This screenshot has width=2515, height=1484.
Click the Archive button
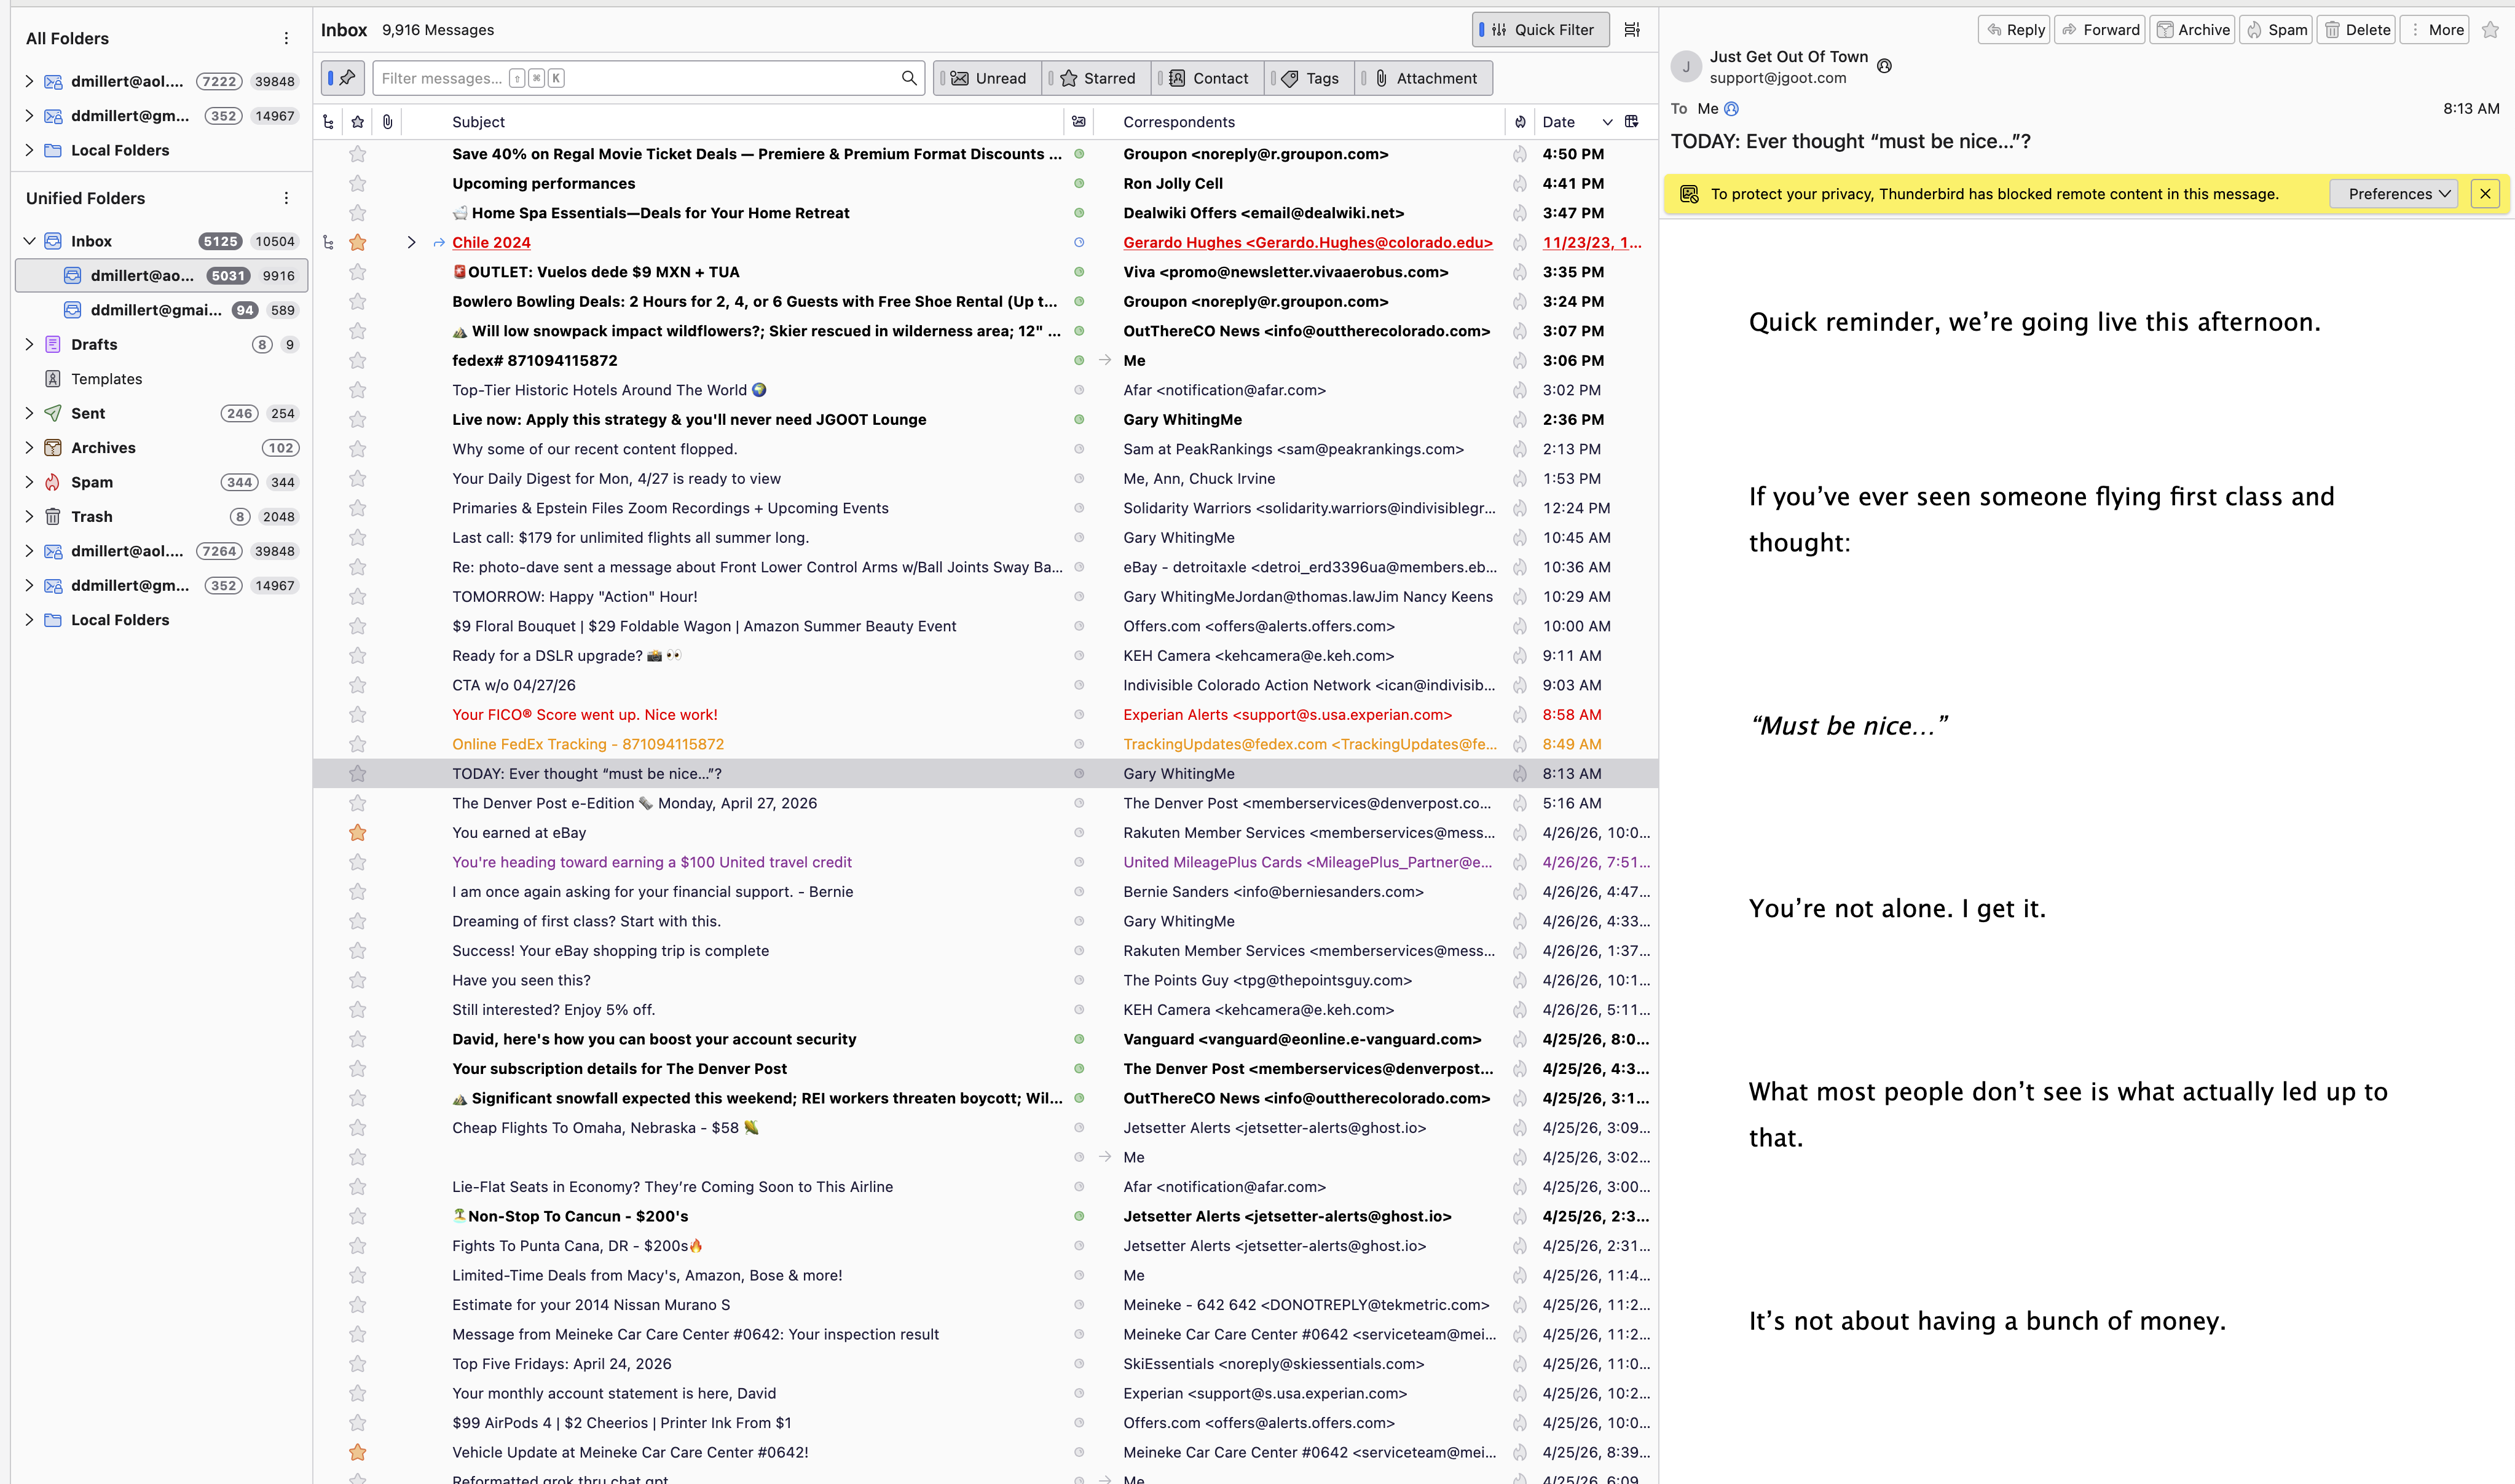2192,30
